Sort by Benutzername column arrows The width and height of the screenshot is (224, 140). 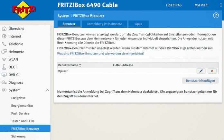tap(80, 65)
